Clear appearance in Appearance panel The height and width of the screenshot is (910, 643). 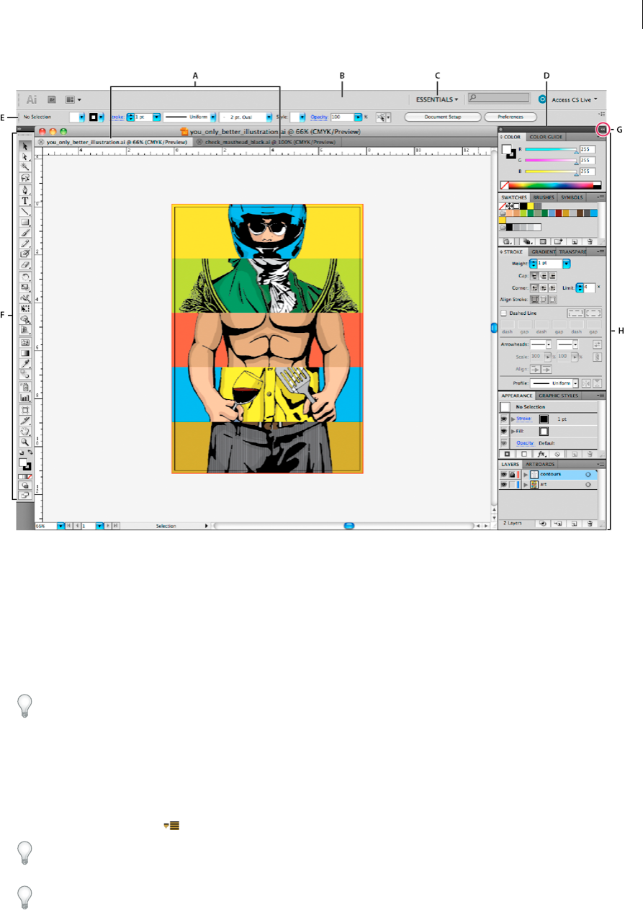(557, 454)
